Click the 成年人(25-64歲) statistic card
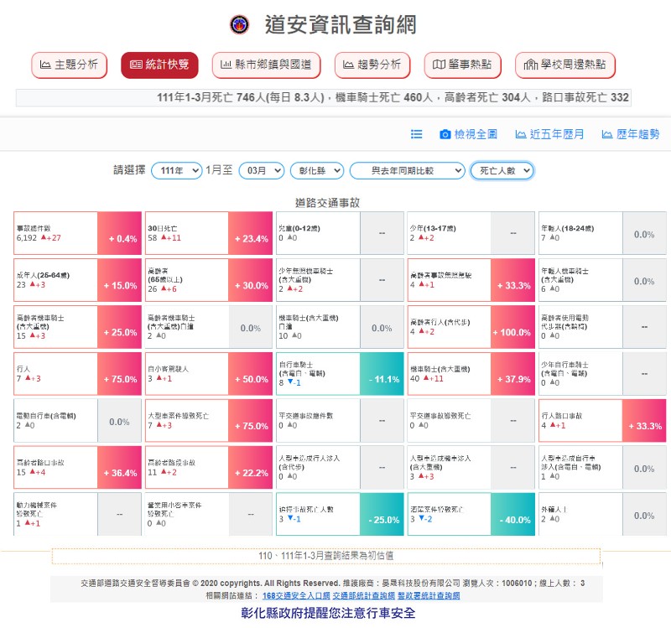Image resolution: width=671 pixels, height=628 pixels. [x=77, y=280]
